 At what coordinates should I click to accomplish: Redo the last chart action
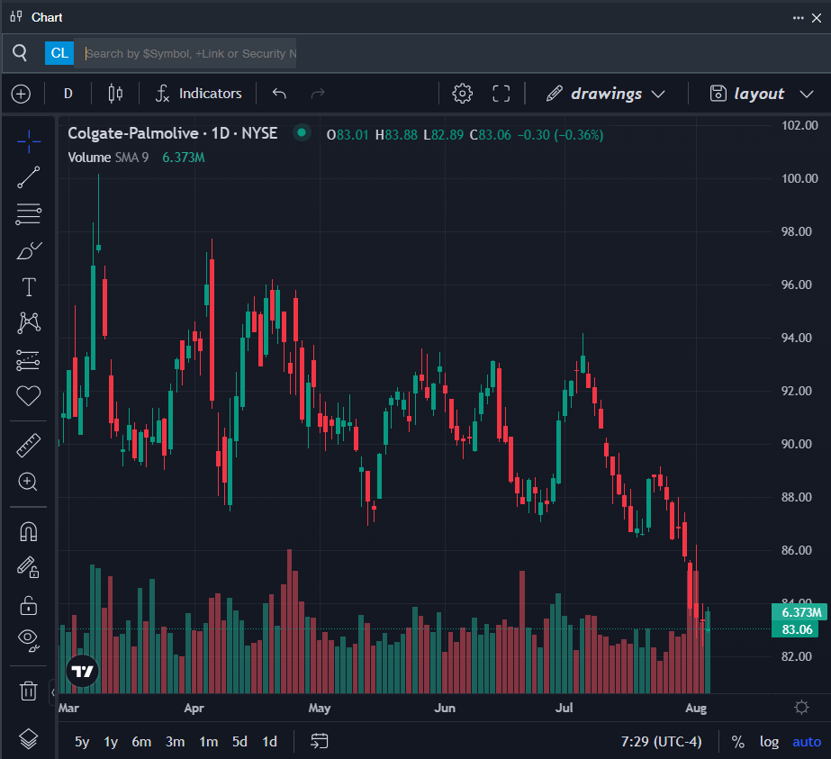point(318,94)
